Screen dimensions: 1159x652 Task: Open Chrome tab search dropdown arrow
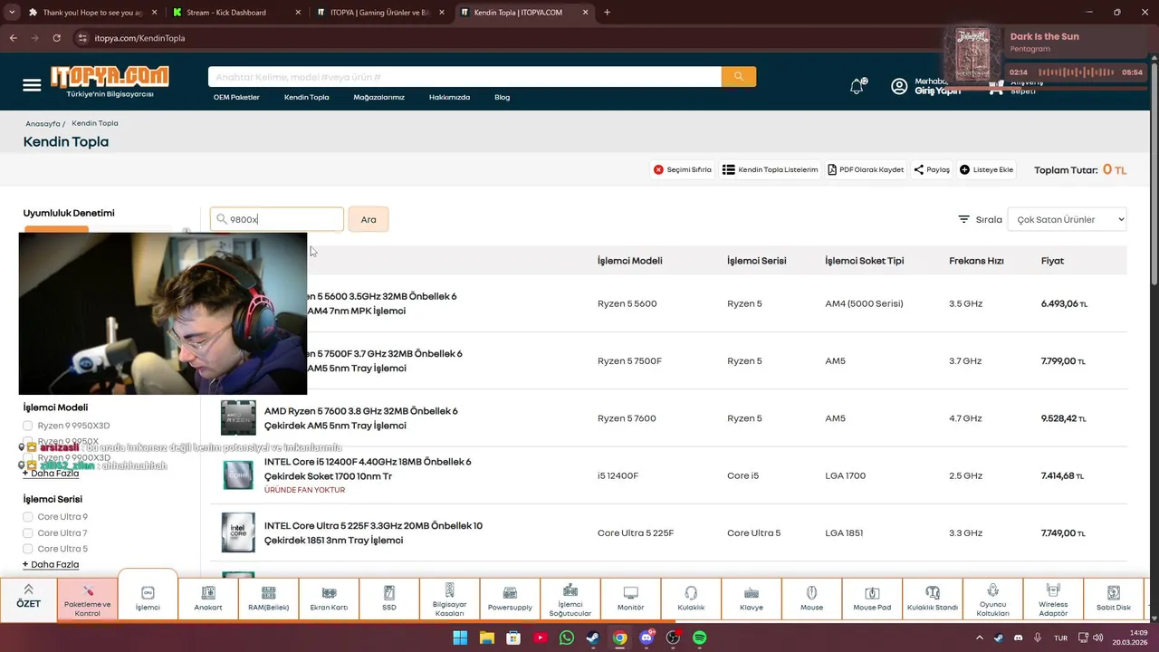pyautogui.click(x=12, y=13)
